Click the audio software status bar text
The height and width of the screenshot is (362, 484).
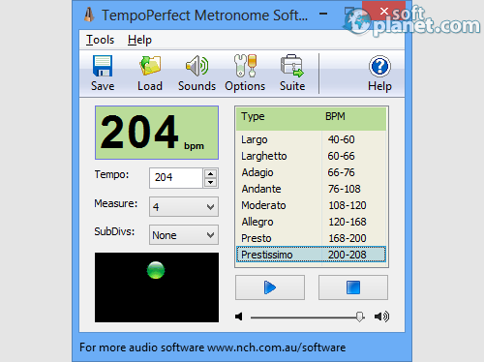212,347
